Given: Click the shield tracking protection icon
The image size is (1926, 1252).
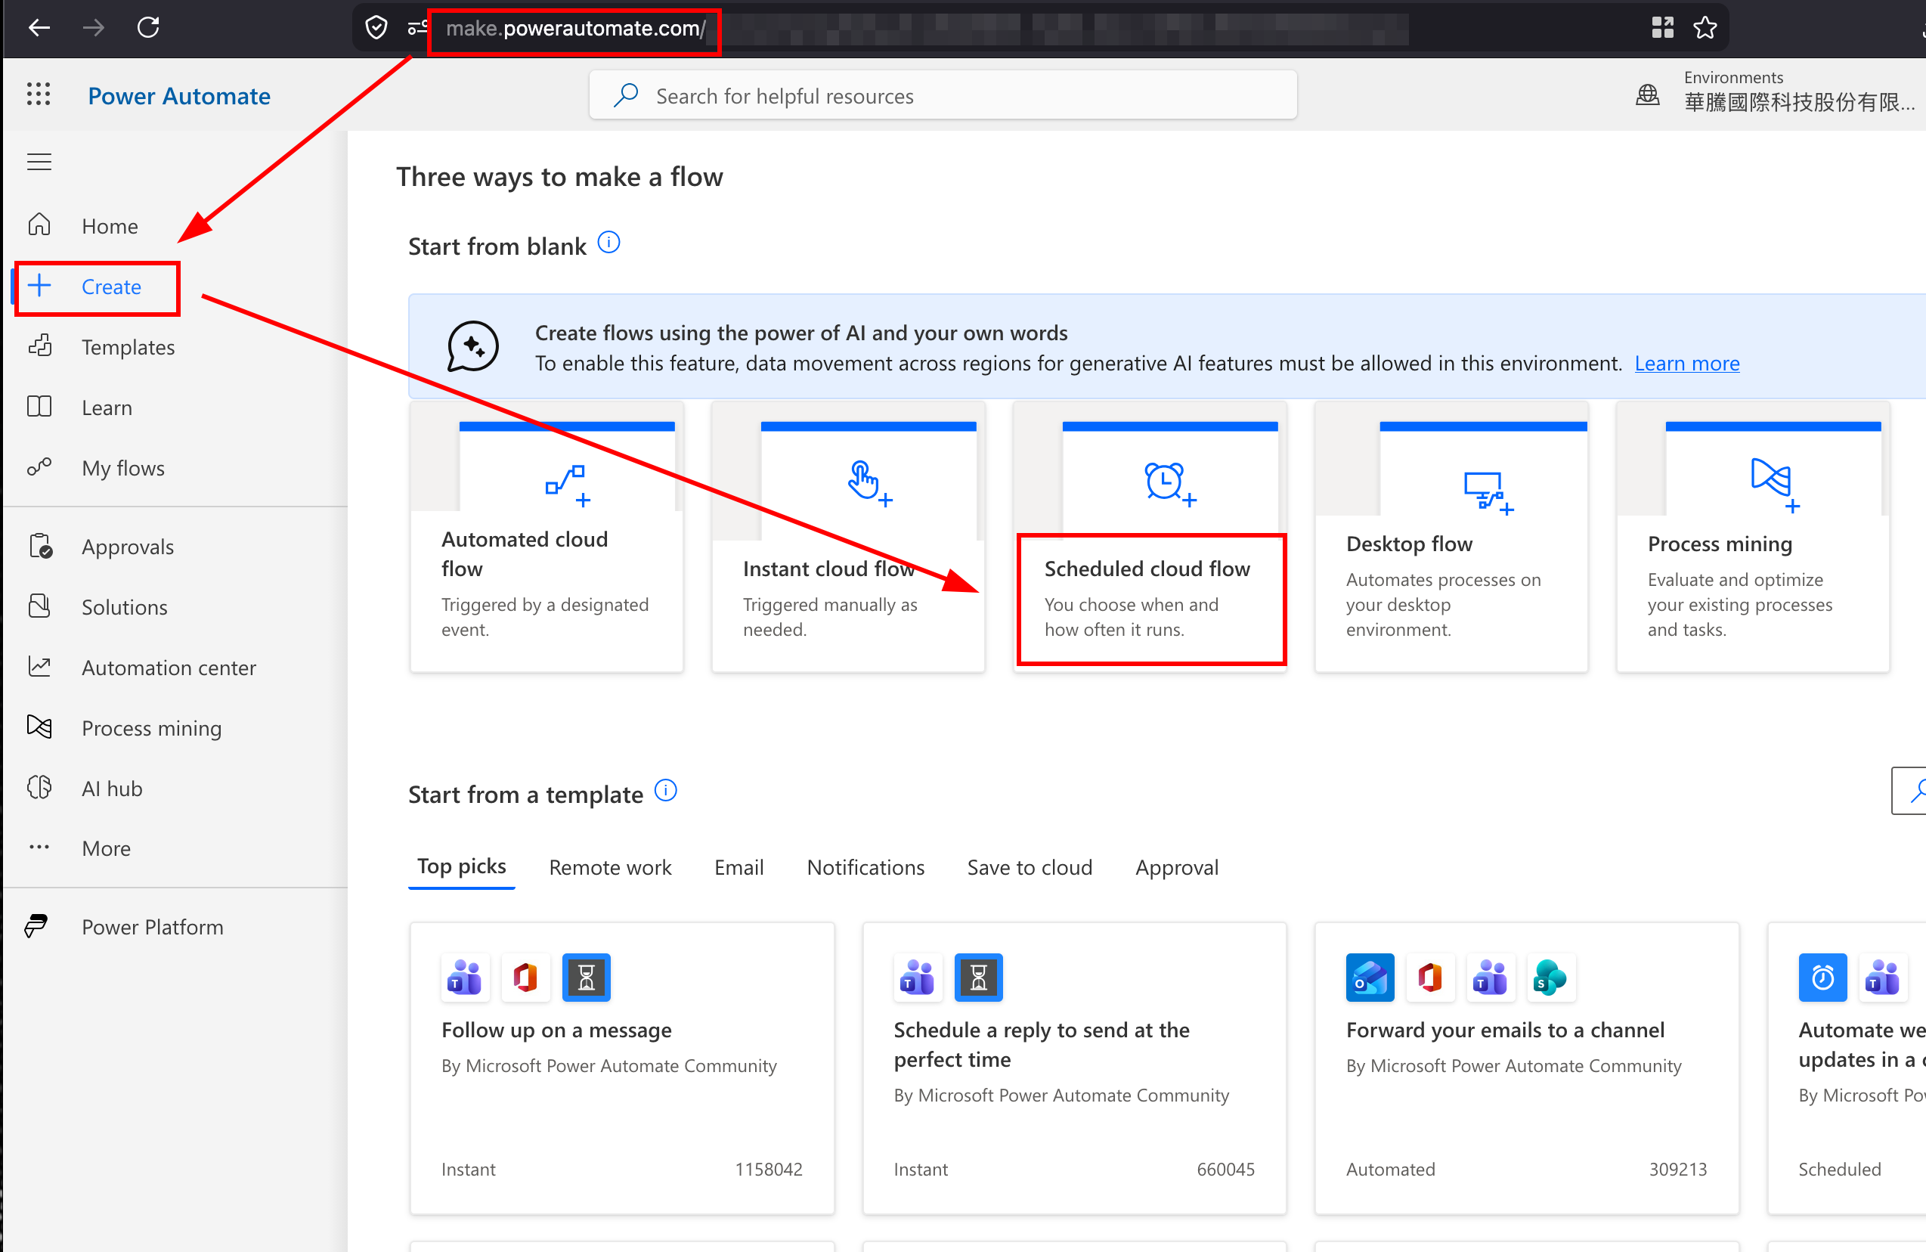Looking at the screenshot, I should [x=376, y=28].
